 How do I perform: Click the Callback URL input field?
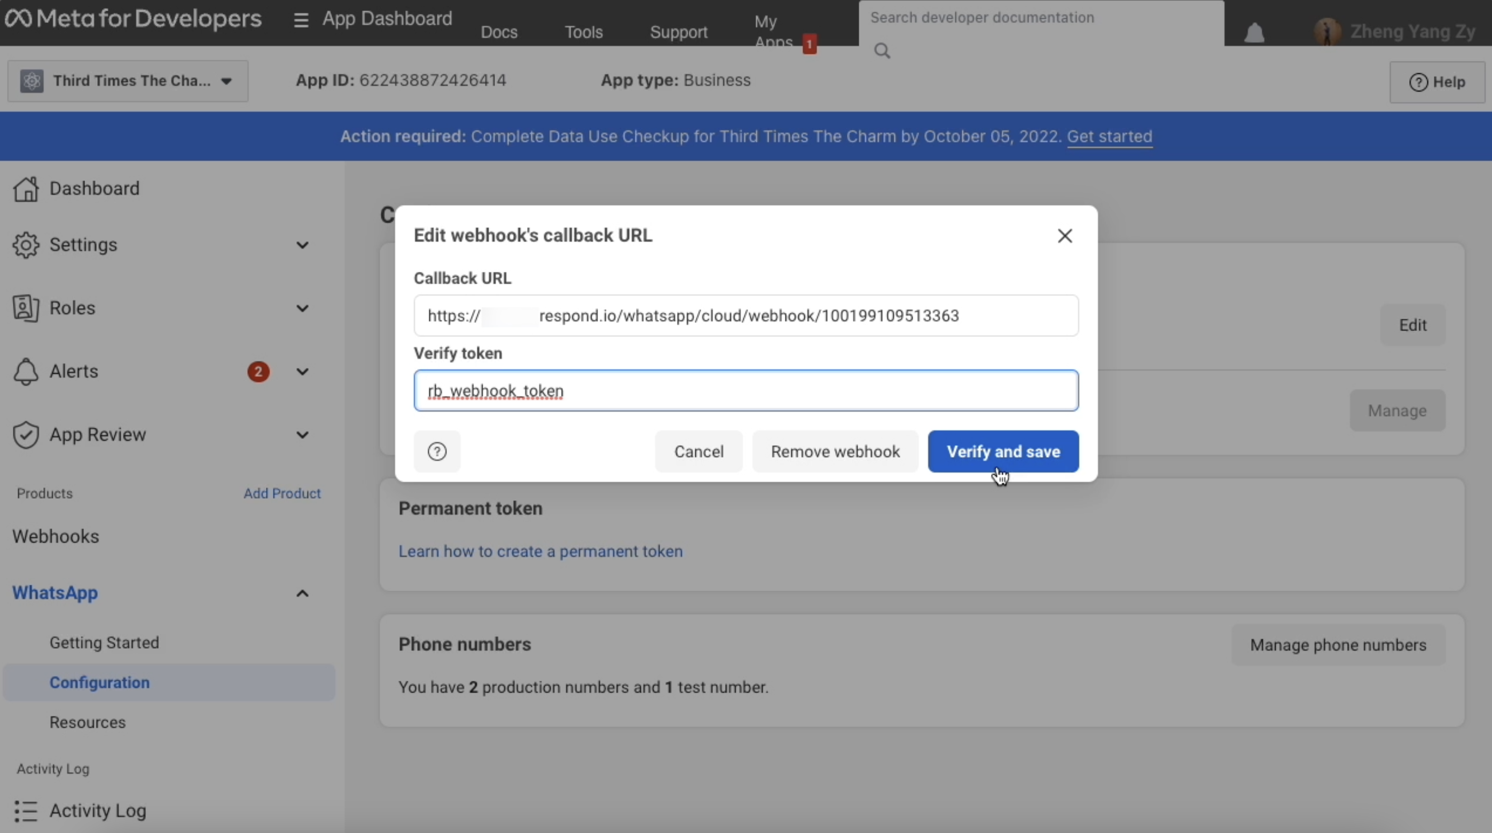(745, 316)
